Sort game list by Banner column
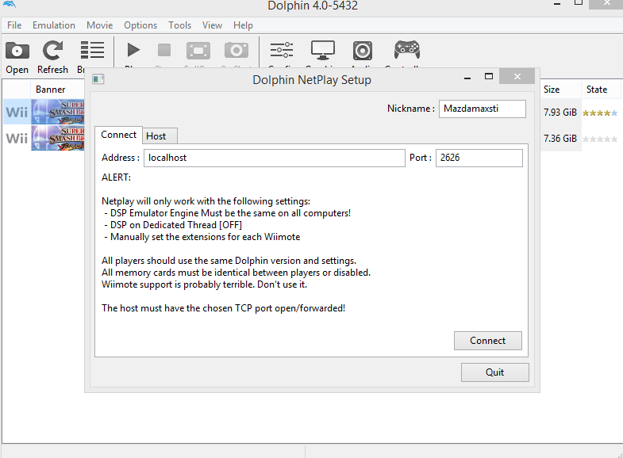This screenshot has width=623, height=458. [x=51, y=90]
